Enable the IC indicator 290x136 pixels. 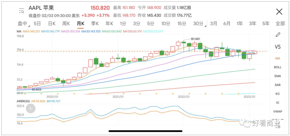[x=278, y=103]
